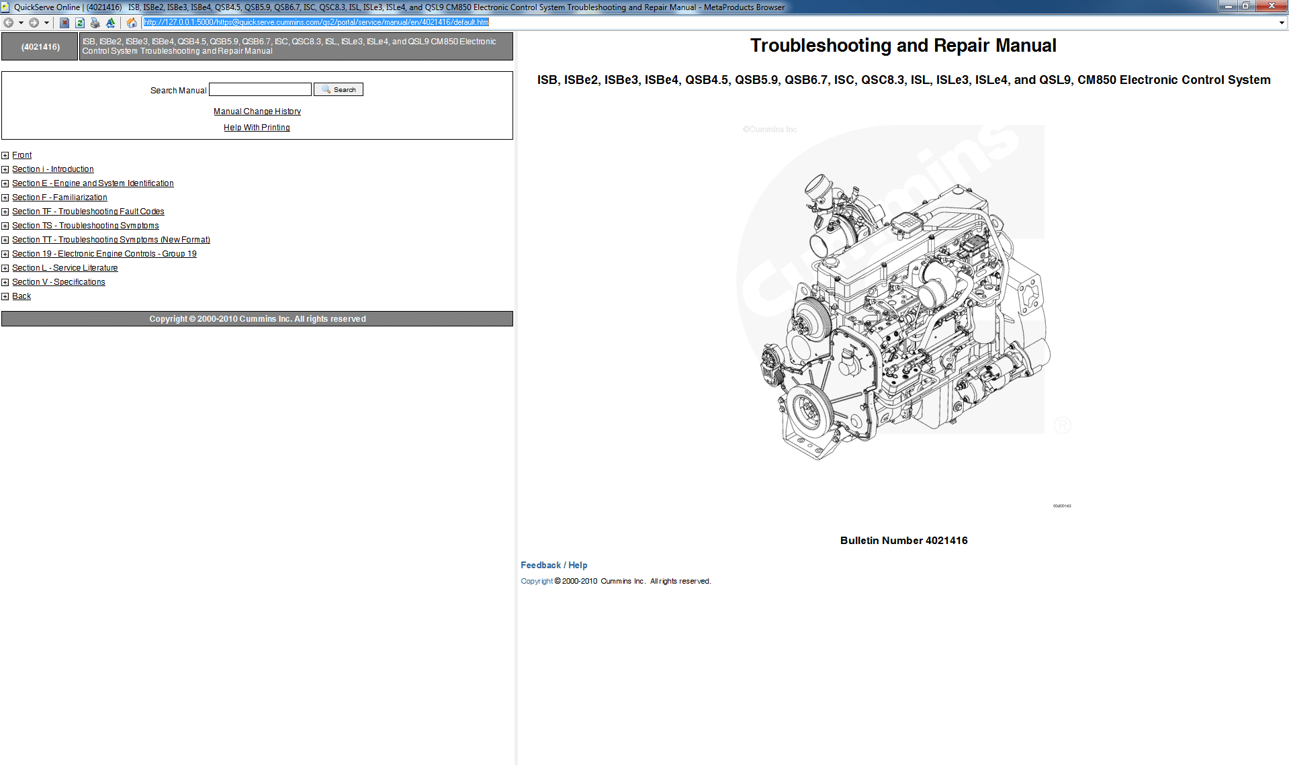Open the Back section link
Image resolution: width=1289 pixels, height=765 pixels.
21,296
